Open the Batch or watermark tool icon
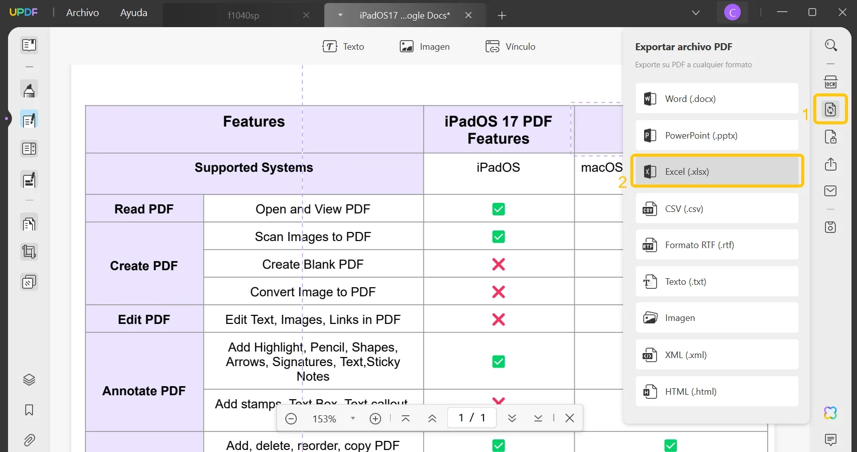This screenshot has height=452, width=857. click(29, 282)
